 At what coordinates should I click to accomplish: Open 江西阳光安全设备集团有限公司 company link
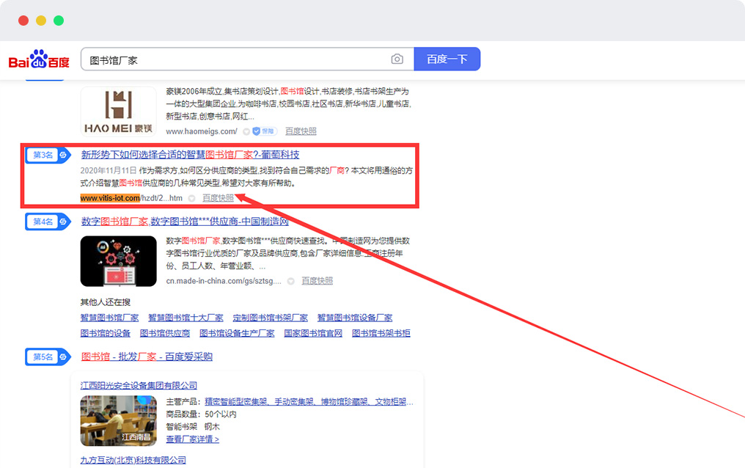pos(139,385)
